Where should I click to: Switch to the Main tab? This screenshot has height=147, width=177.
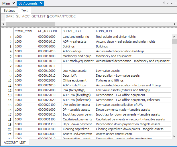pyautogui.click(x=6, y=3)
